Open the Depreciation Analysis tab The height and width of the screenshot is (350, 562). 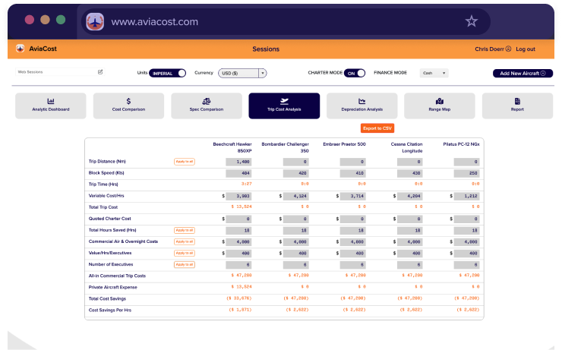coord(362,106)
